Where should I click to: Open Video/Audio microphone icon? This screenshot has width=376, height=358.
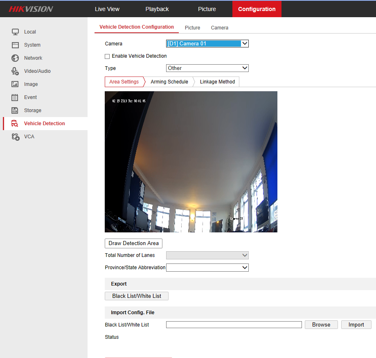click(x=15, y=71)
